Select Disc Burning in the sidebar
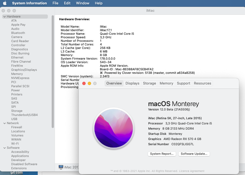The width and height of the screenshot is (245, 175). [20, 53]
